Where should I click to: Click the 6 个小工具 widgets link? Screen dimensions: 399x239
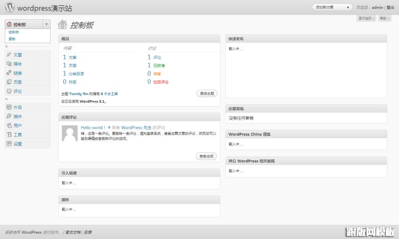pyautogui.click(x=109, y=93)
